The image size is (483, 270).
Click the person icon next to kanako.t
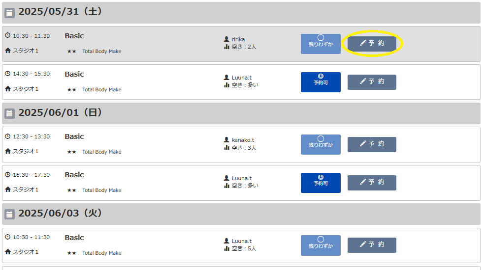[226, 140]
